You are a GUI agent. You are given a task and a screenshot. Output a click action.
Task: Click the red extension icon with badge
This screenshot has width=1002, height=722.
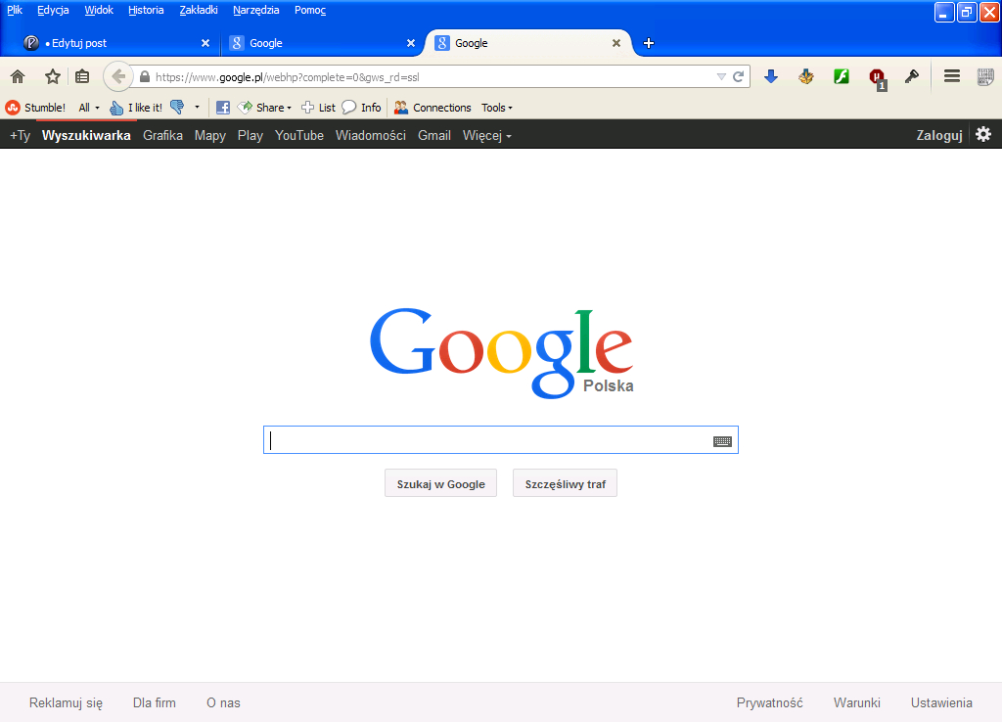(x=878, y=78)
